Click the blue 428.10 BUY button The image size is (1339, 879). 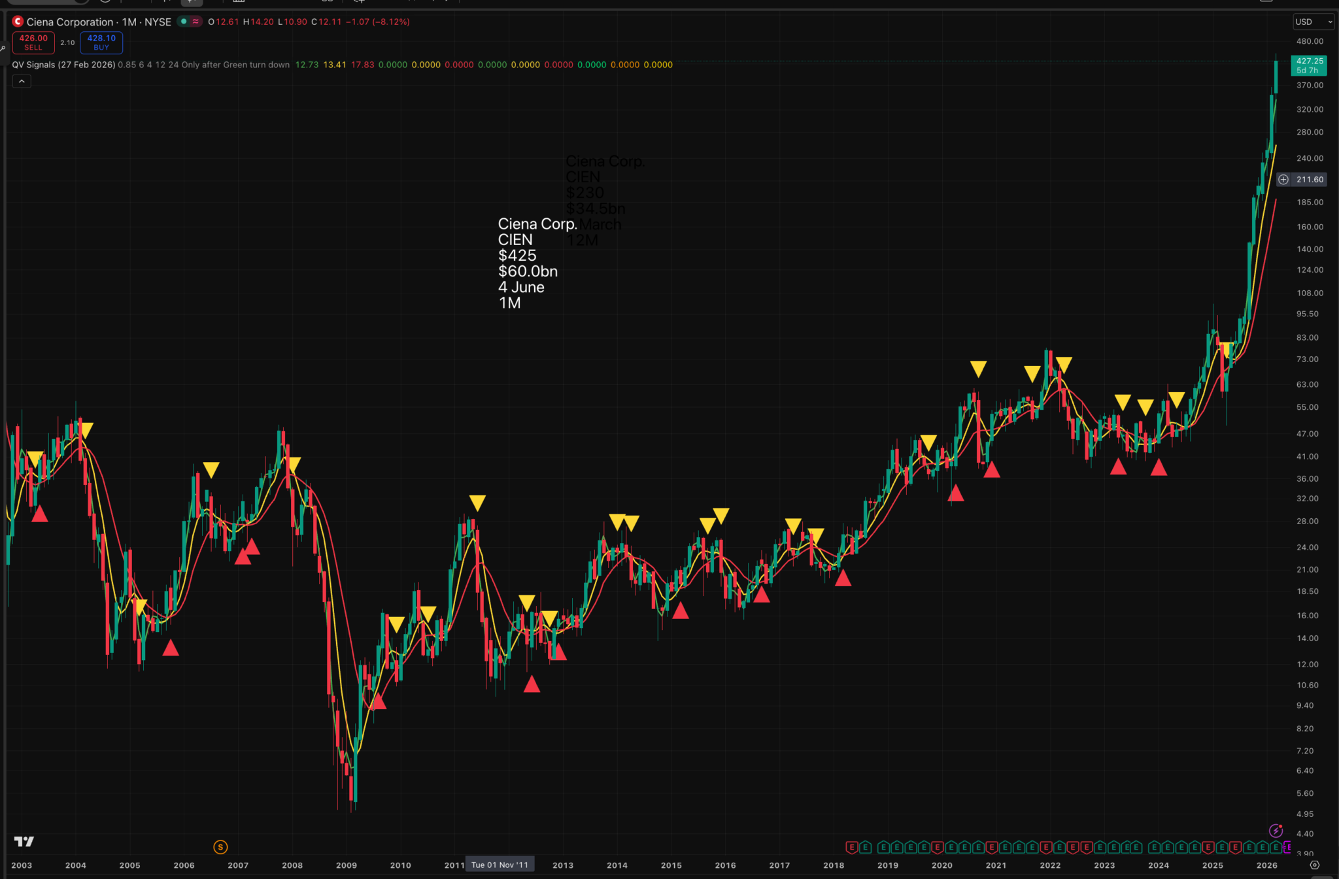(x=101, y=42)
